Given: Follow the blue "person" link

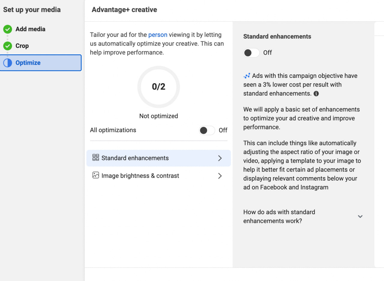Looking at the screenshot, I should click(x=158, y=35).
